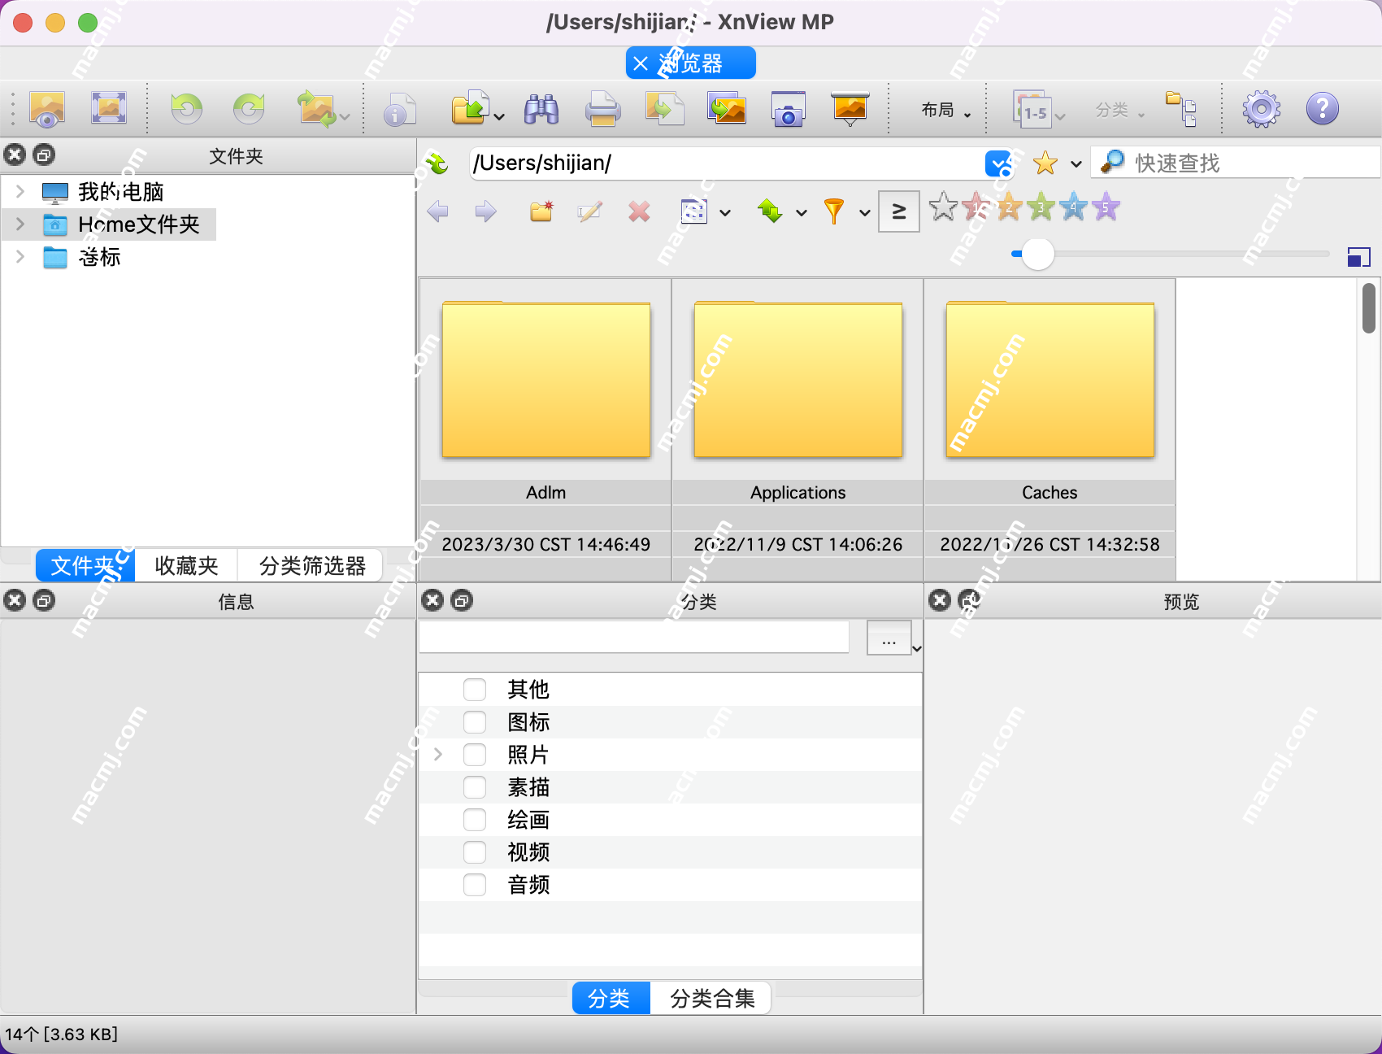Click the batch convert icon

664,108
